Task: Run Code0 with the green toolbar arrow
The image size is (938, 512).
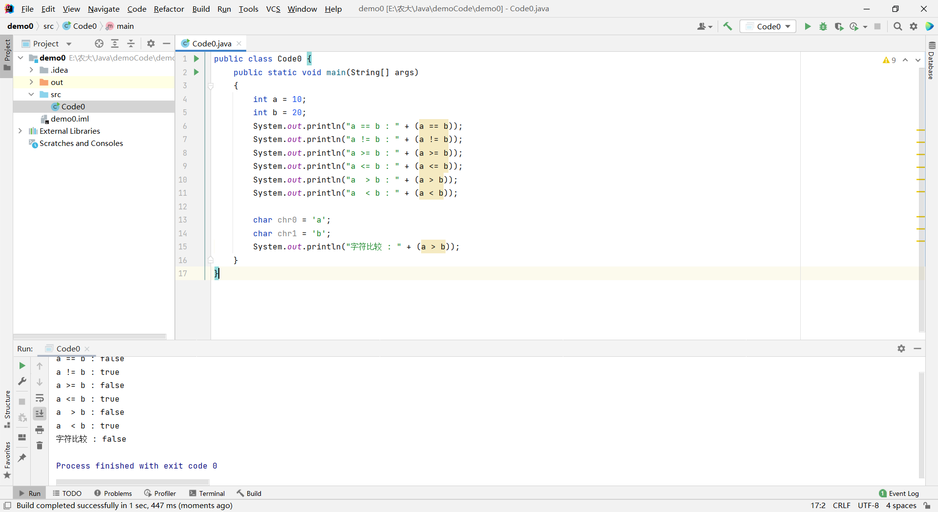Action: point(808,26)
